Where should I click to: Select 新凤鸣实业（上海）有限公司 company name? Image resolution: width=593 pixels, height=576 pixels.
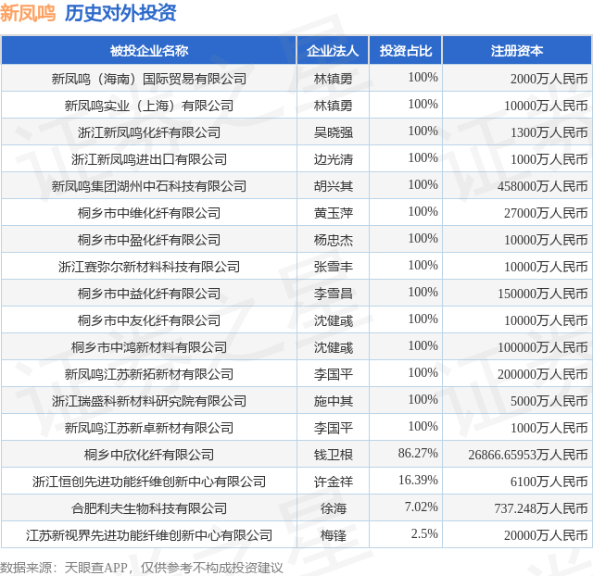(x=149, y=106)
